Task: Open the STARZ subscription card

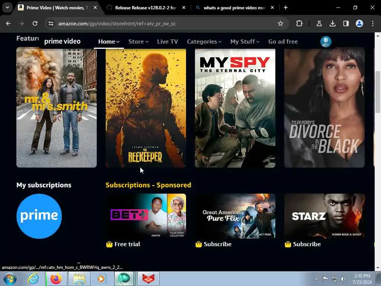Action: coord(324,216)
